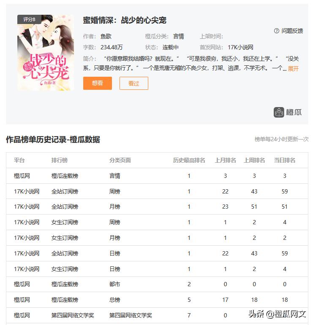Click 当日排名 value 59 in 全站订阅榜 周榜 row
Screen dimensions: 313x325
click(285, 191)
